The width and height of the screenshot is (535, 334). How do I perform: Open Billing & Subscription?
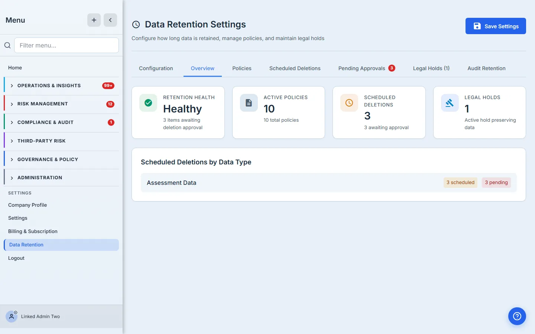pos(61,231)
